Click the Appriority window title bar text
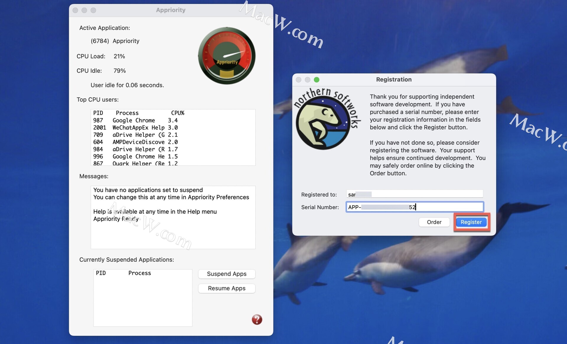This screenshot has height=344, width=567. [171, 10]
